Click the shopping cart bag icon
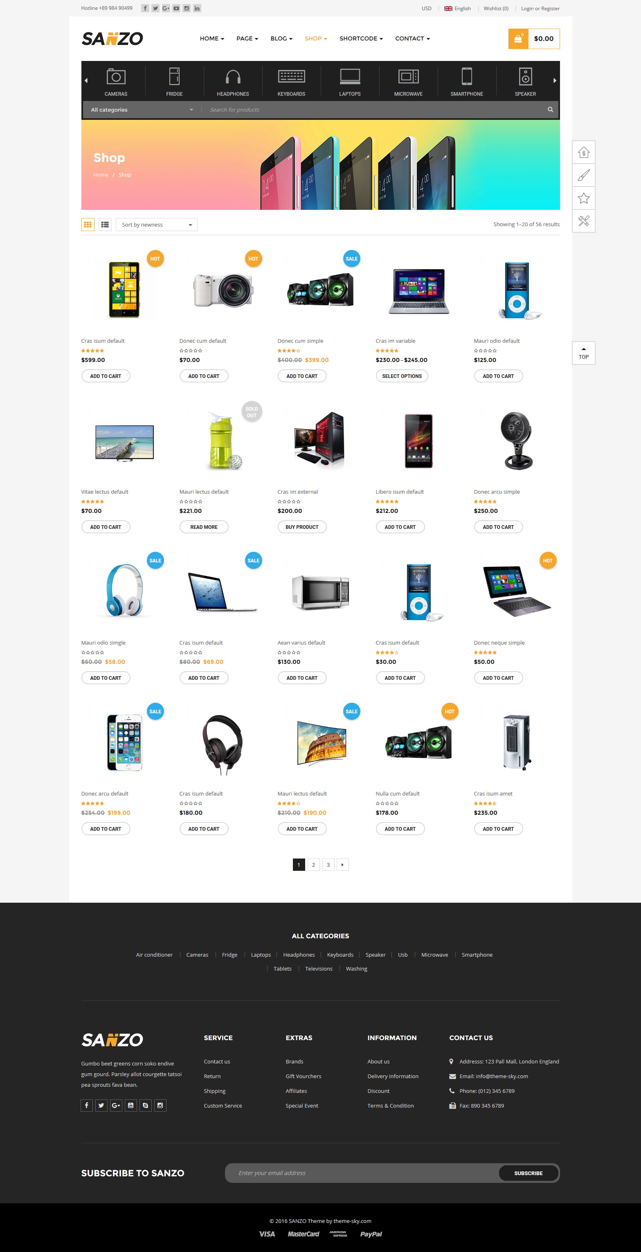The width and height of the screenshot is (641, 1252). (518, 39)
